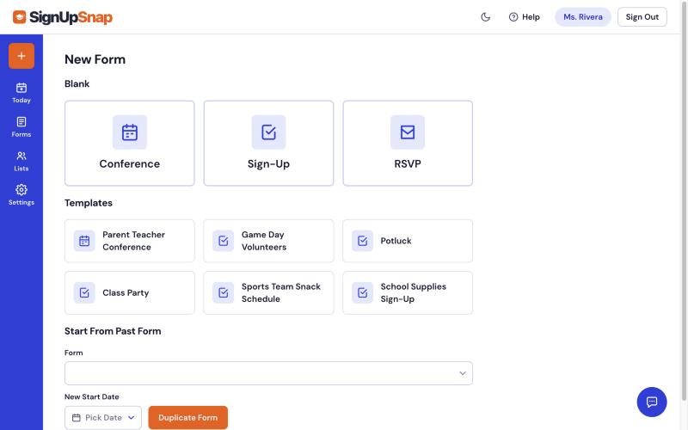688x430 pixels.
Task: Open Help from the header
Action: coord(525,17)
